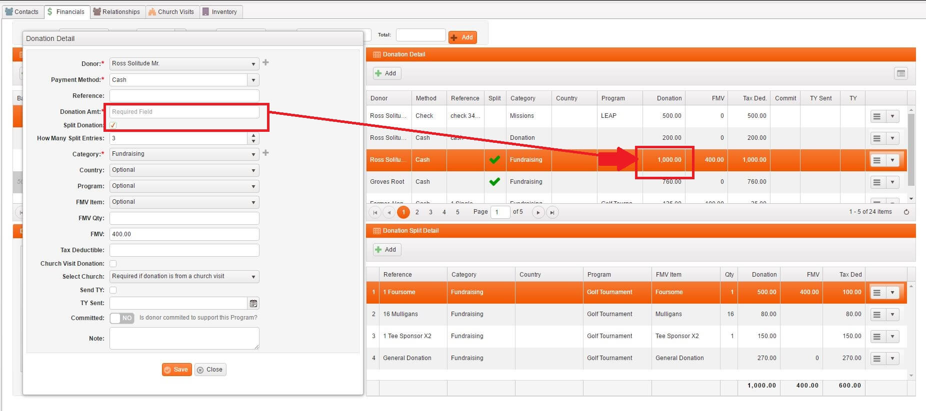Click the Donation Amt input field
The width and height of the screenshot is (926, 411).
(184, 112)
